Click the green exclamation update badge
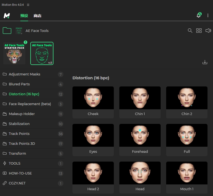This screenshot has width=213, height=196. (25, 42)
